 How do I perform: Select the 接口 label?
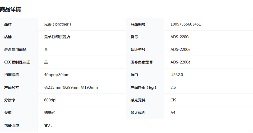coord(134,75)
